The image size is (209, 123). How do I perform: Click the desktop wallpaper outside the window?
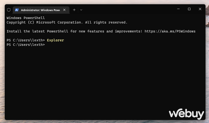coord(2,66)
